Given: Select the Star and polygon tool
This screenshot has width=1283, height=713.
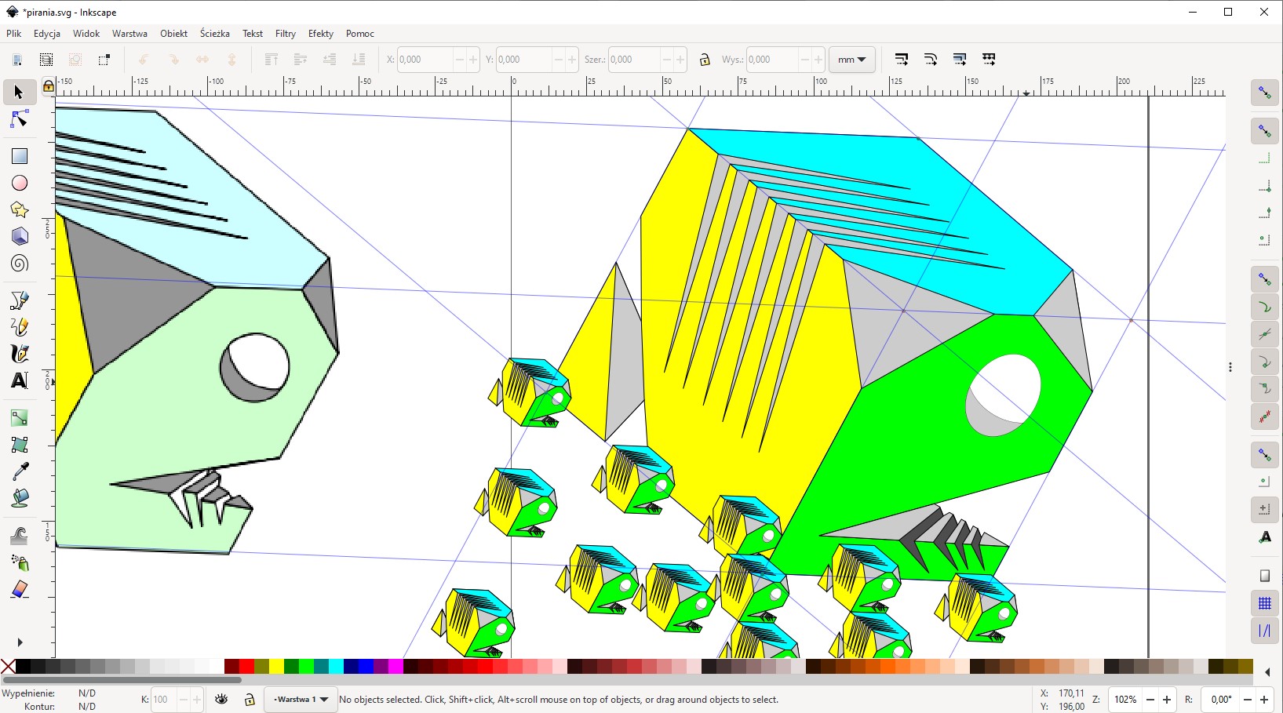Looking at the screenshot, I should click(x=20, y=209).
